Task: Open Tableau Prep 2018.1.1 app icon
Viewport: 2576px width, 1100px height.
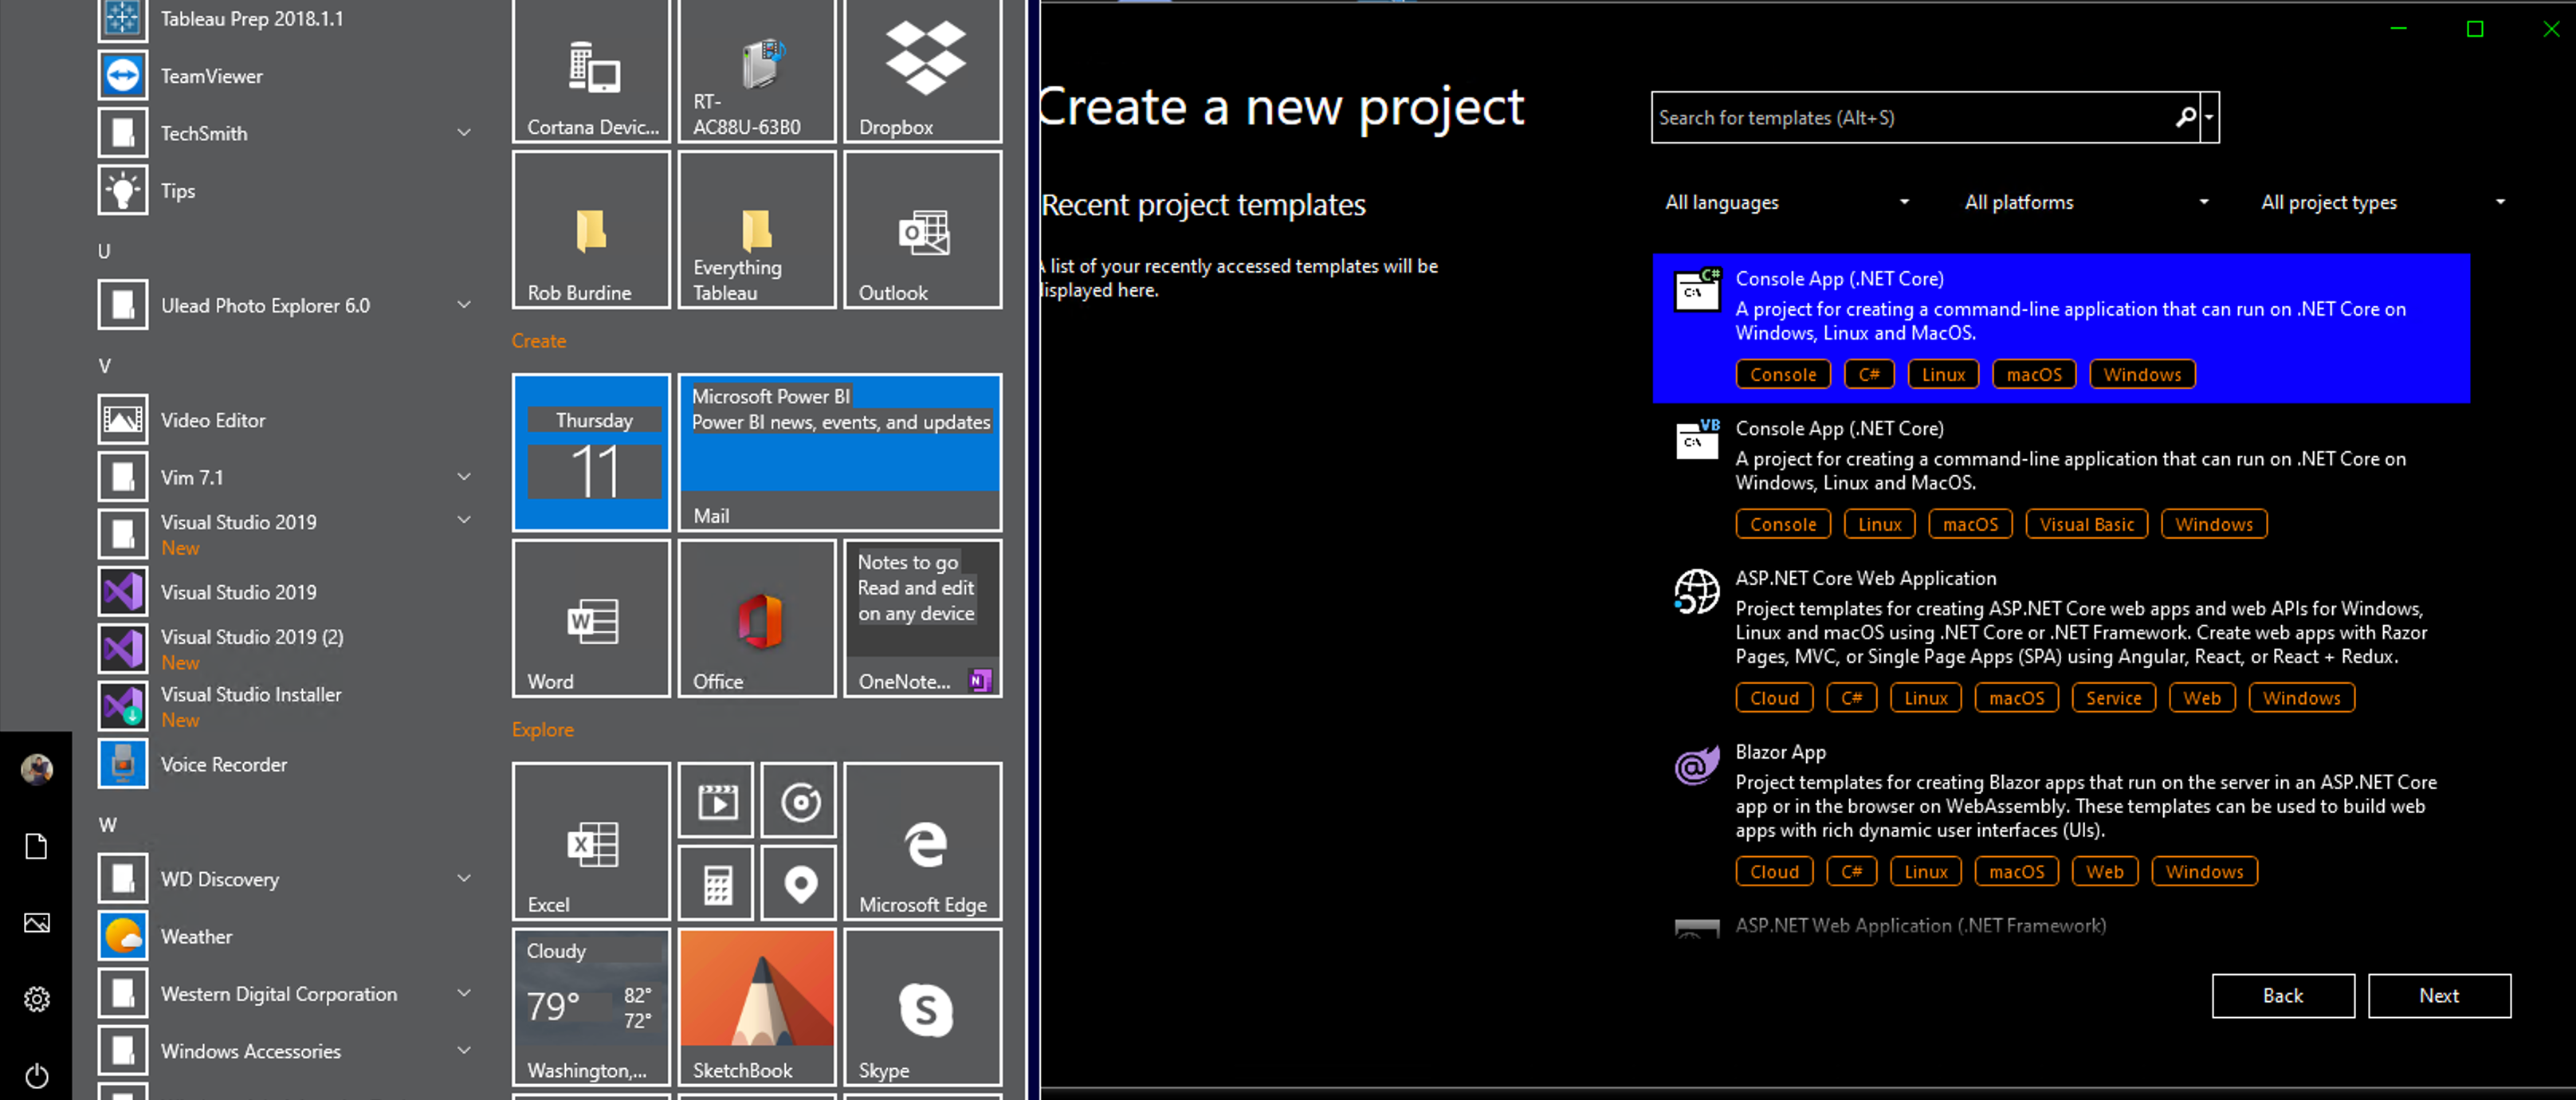Action: [123, 19]
